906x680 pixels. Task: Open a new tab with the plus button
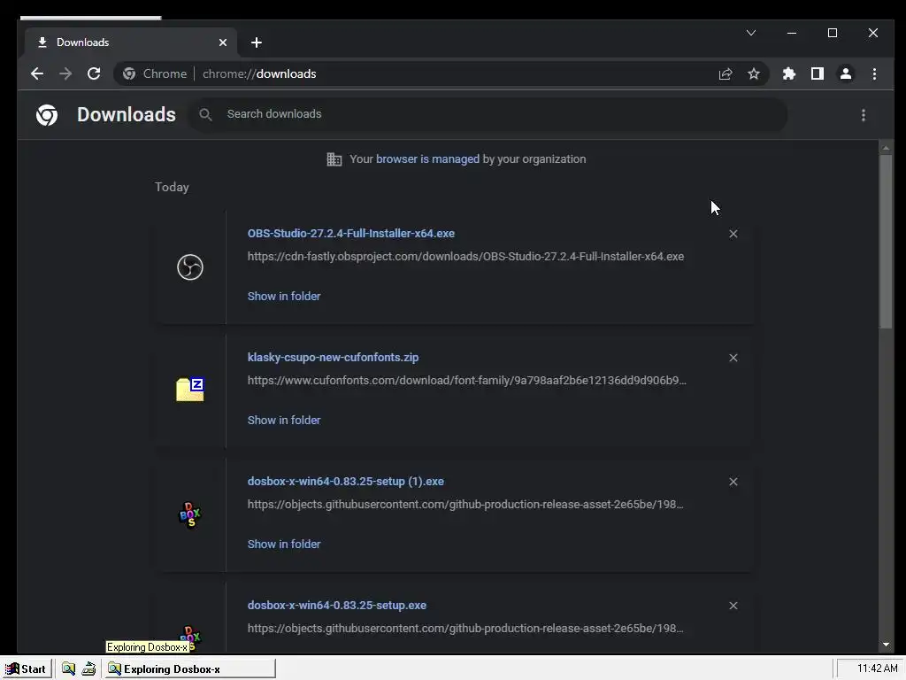257,42
